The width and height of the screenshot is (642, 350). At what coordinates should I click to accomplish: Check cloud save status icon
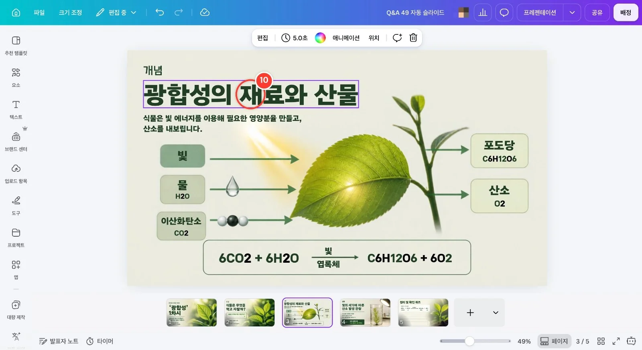205,12
